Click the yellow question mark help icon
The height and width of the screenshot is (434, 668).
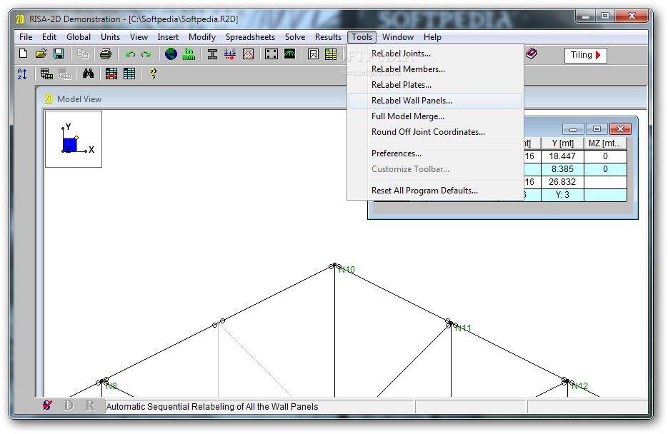[x=154, y=74]
